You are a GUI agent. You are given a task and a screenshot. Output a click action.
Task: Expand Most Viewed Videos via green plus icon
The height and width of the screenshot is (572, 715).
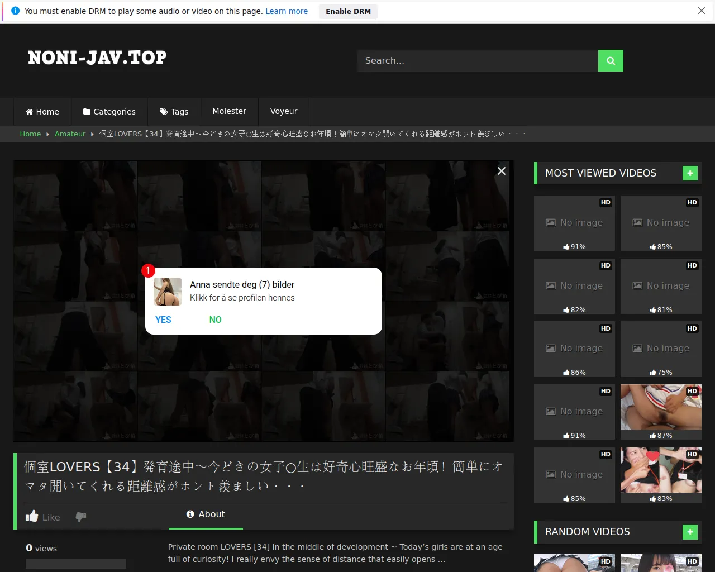[x=690, y=173]
